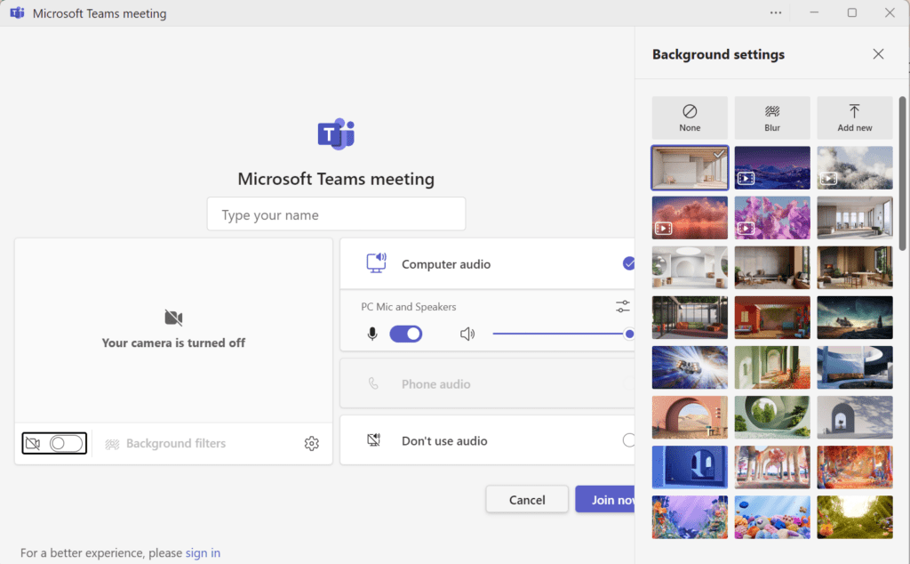This screenshot has height=564, width=910.
Task: Open audio device settings sliders icon
Action: point(623,306)
